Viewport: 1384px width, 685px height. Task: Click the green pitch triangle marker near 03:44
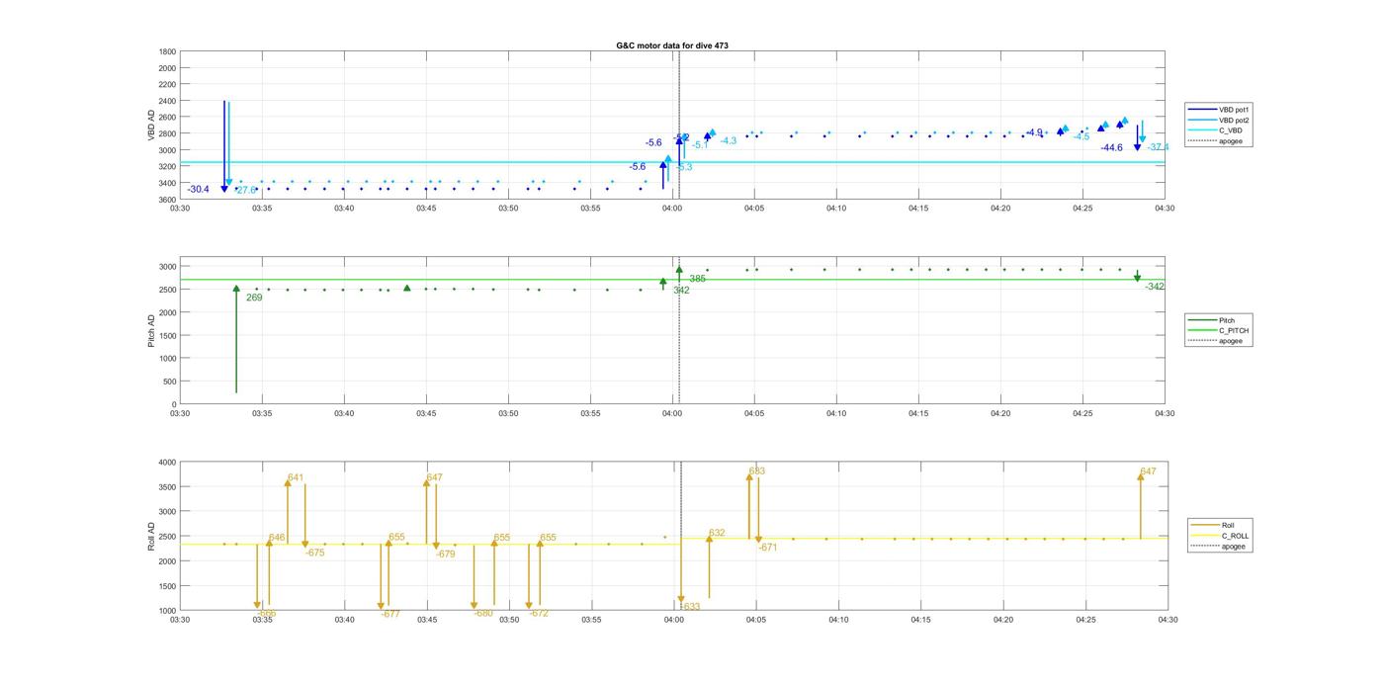pyautogui.click(x=406, y=288)
